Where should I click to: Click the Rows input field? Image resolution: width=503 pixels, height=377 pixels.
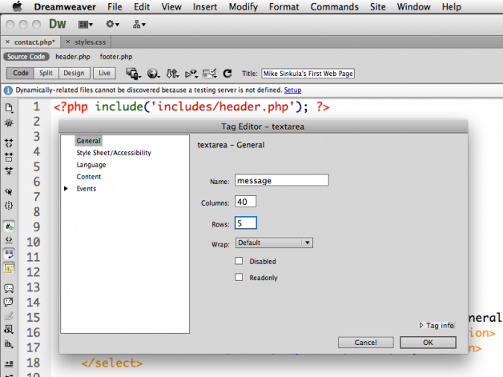pyautogui.click(x=246, y=223)
